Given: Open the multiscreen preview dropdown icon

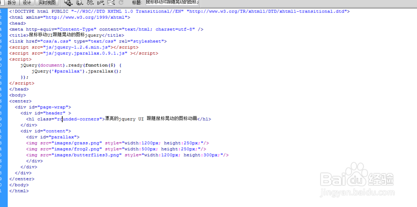Looking at the screenshot, I should pyautogui.click(x=69, y=3).
